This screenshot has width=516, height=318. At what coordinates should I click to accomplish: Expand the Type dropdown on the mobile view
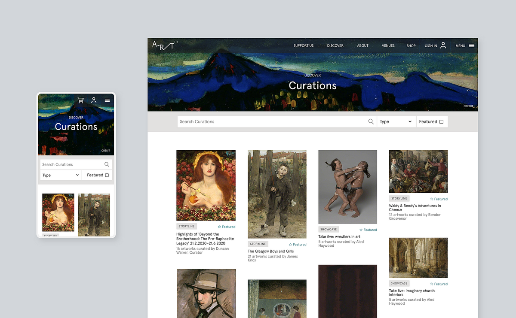(60, 175)
